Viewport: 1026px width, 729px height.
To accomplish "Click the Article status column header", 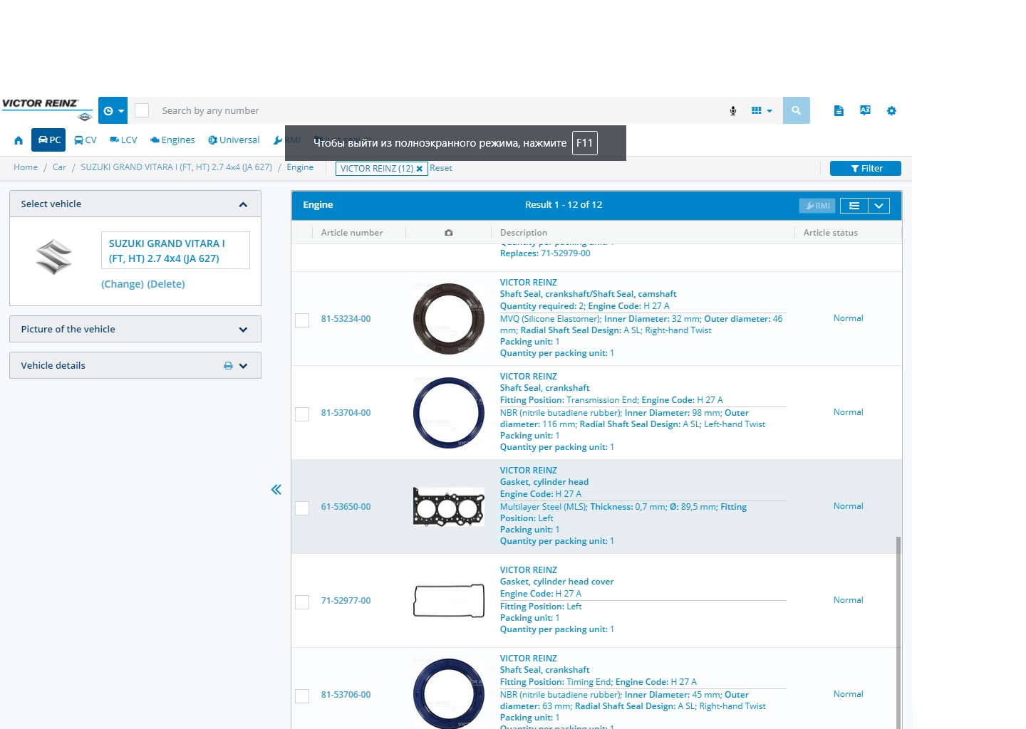I will pos(831,233).
